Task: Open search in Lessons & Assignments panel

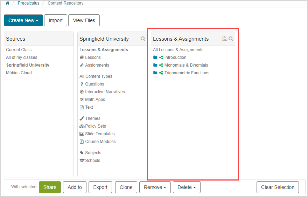Action: 231,39
